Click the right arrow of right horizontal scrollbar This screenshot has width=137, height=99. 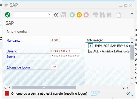(x=127, y=88)
